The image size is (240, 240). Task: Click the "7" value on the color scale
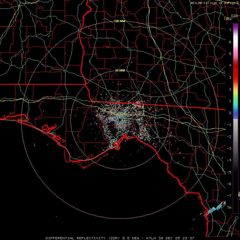click(x=230, y=30)
